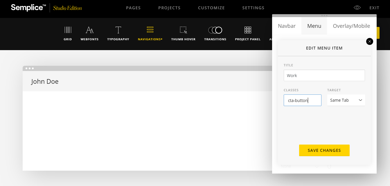Go to the Projects menu
390x186 pixels.
point(169,8)
